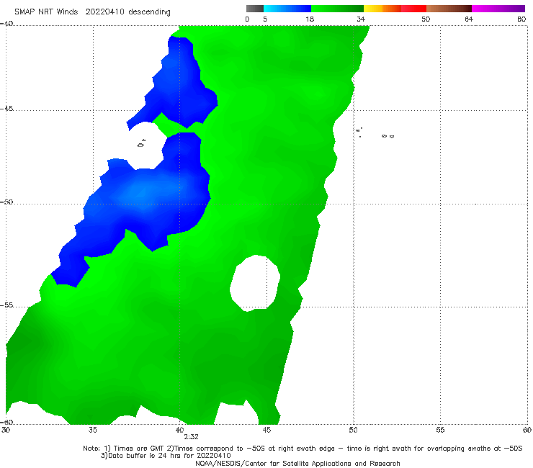The height and width of the screenshot is (468, 533).
Task: Click the blue segment of the color bar
Action: coord(287,9)
